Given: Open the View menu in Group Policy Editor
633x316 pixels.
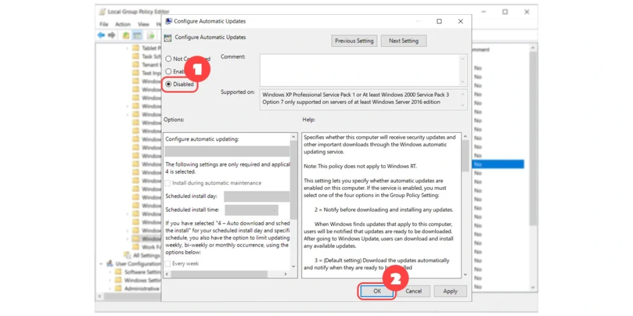Looking at the screenshot, I should (143, 24).
